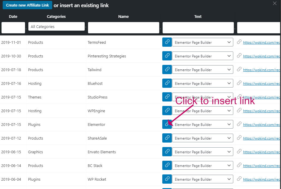281x189 pixels.
Task: Click gray chain icon beside WP Rocket URL
Action: pyautogui.click(x=239, y=179)
